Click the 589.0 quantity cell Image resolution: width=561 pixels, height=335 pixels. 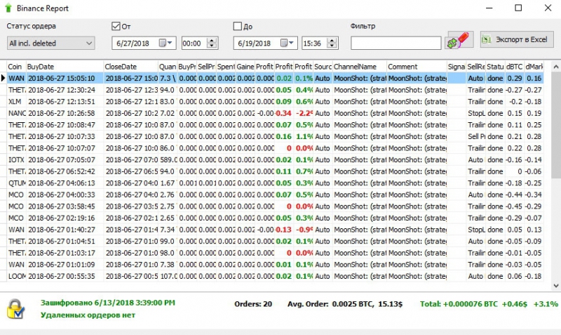[168, 160]
